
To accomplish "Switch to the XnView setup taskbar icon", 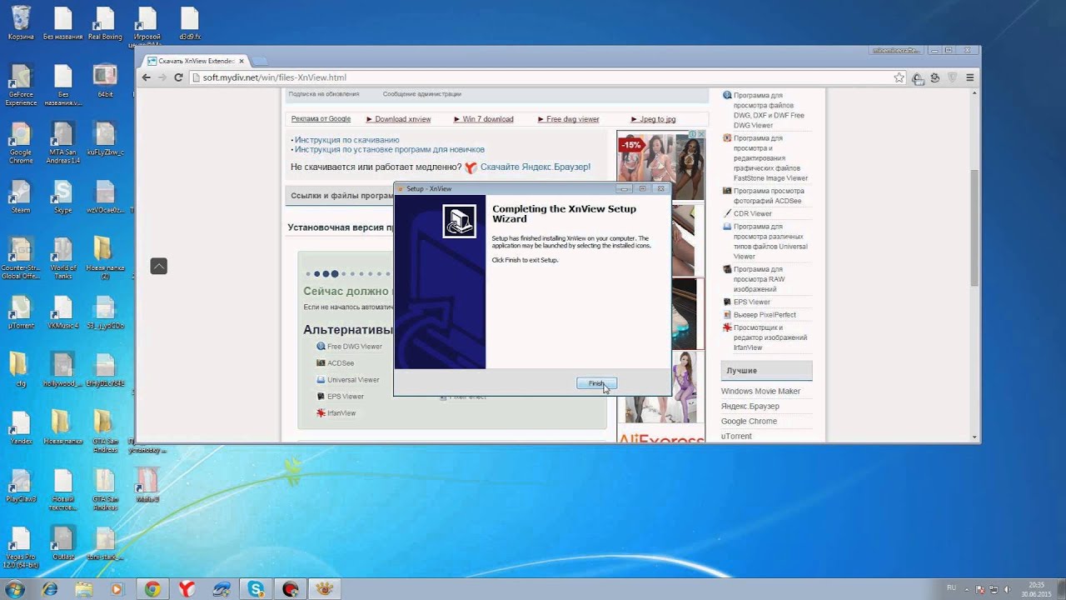I will pyautogui.click(x=323, y=589).
